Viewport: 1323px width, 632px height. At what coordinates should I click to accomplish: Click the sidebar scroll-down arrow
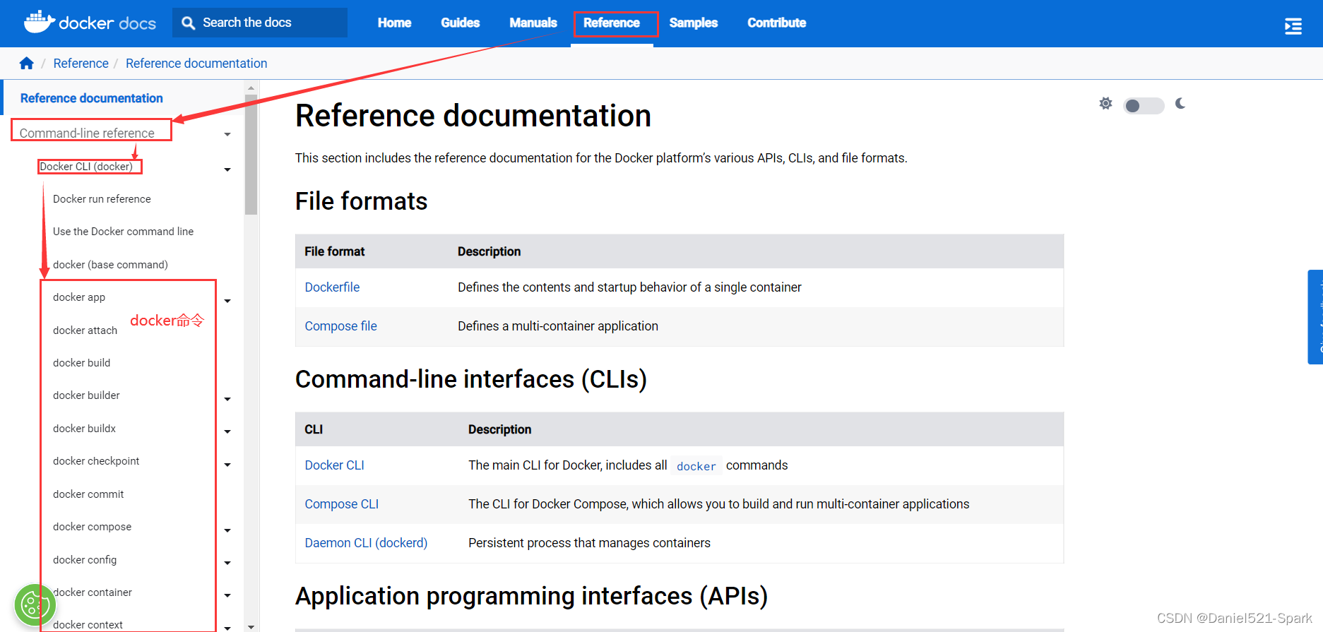tap(251, 626)
